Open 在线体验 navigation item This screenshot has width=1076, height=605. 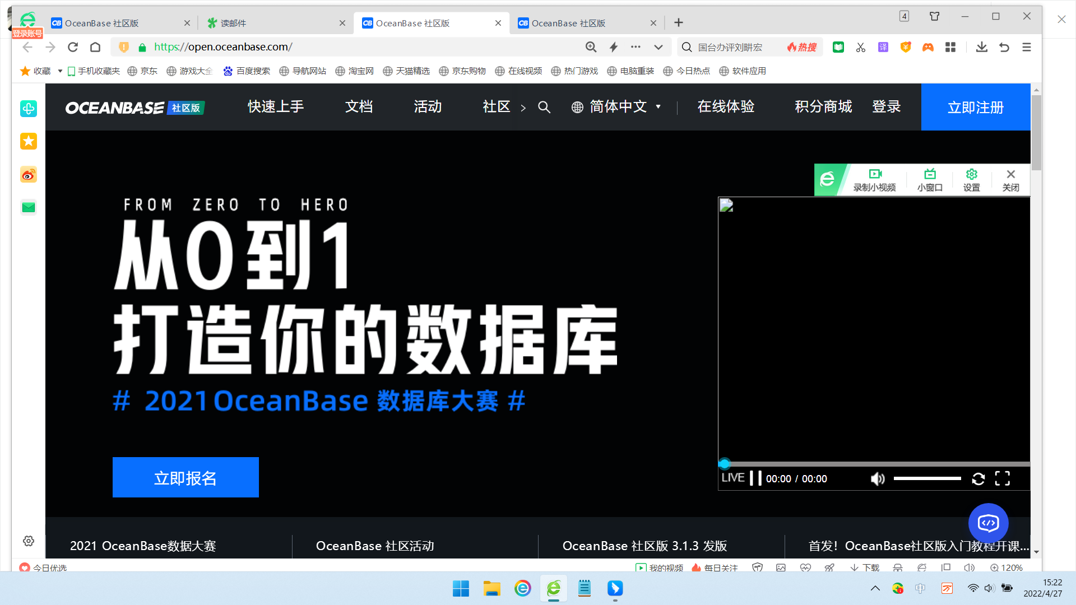[726, 106]
